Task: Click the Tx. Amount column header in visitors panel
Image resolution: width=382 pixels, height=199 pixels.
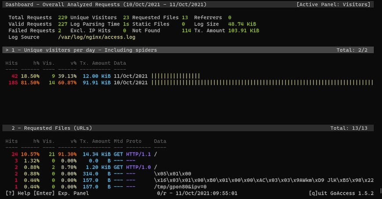Action: pyautogui.click(x=95, y=63)
